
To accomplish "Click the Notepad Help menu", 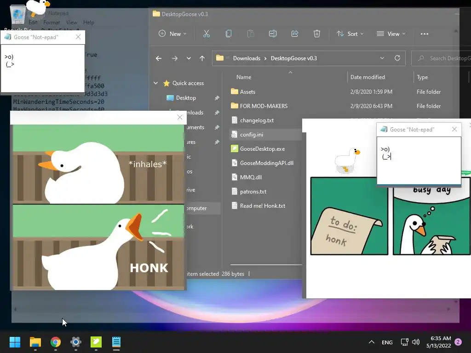I will pos(89,23).
